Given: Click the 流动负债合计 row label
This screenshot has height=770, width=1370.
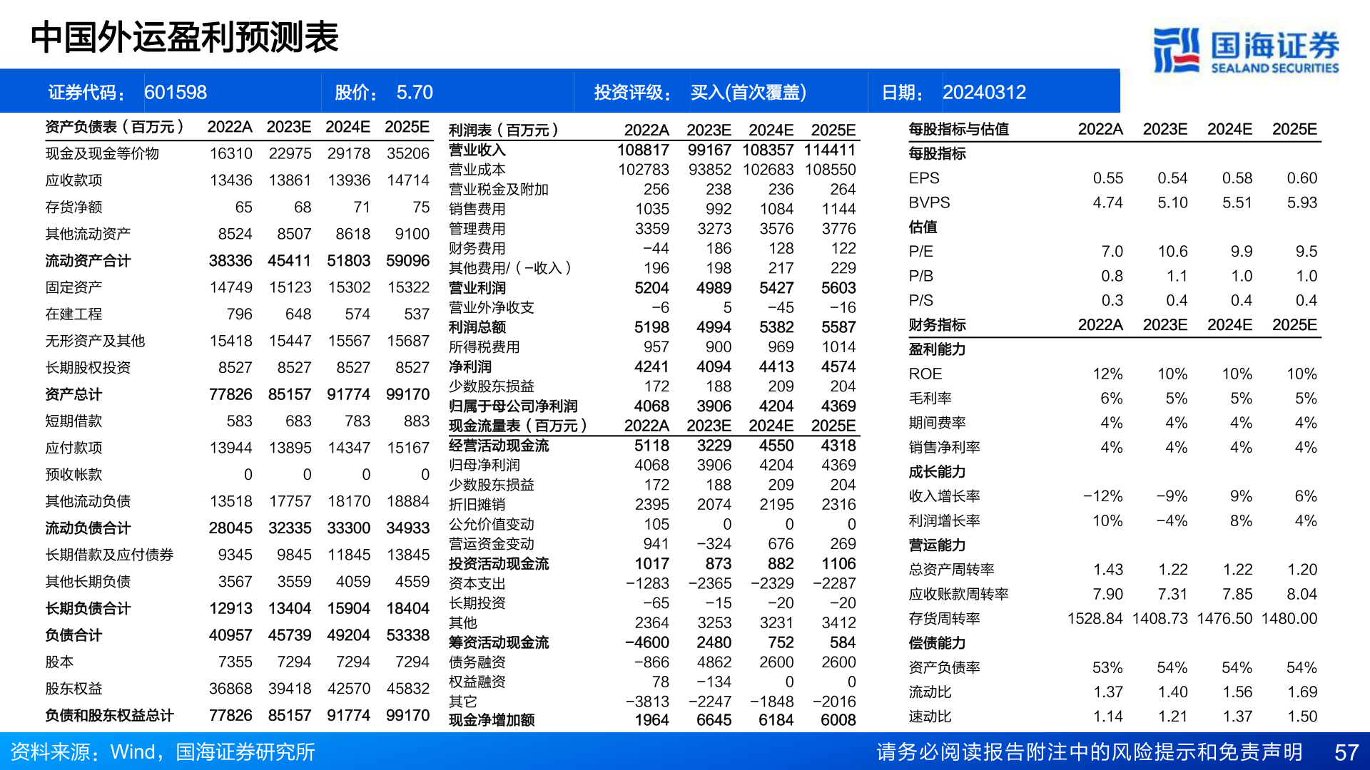Looking at the screenshot, I should 88,528.
